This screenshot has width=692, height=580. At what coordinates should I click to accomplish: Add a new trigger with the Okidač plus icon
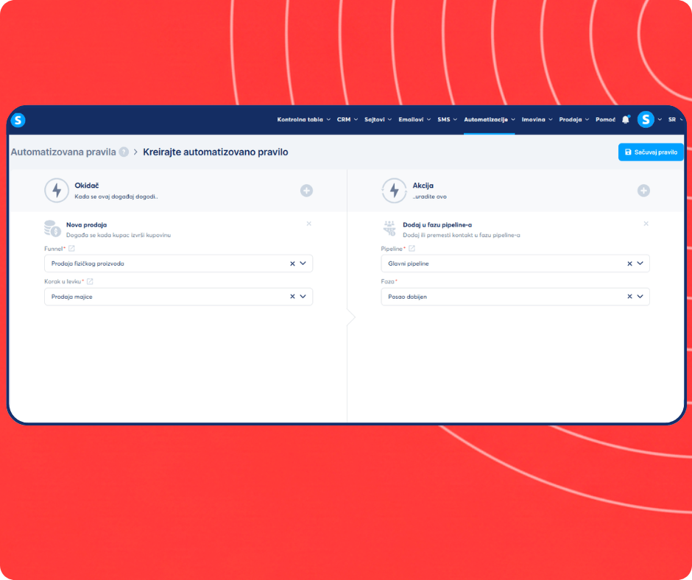[x=306, y=191]
